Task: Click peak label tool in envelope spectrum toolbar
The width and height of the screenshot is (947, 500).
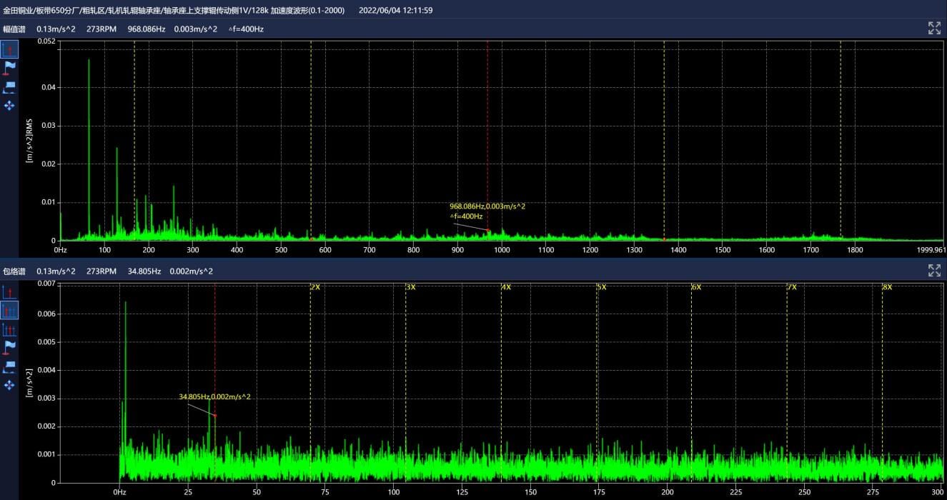Action: 9,366
